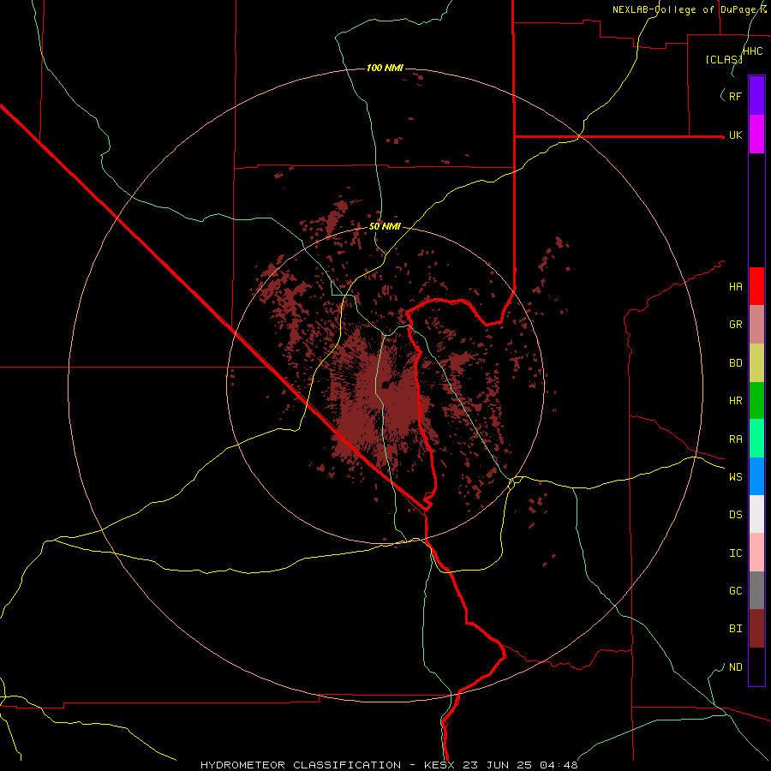Click the BD yellow color swatch

pos(756,363)
